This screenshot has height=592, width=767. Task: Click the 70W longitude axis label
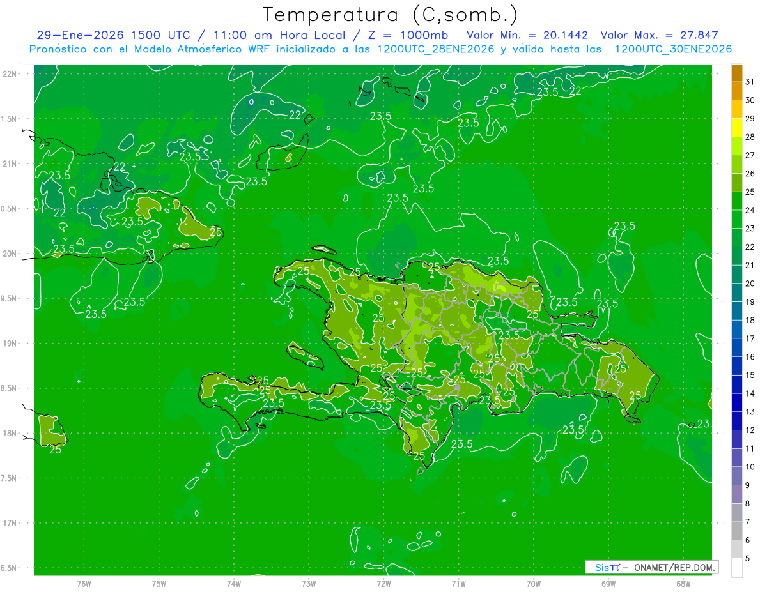point(534,584)
